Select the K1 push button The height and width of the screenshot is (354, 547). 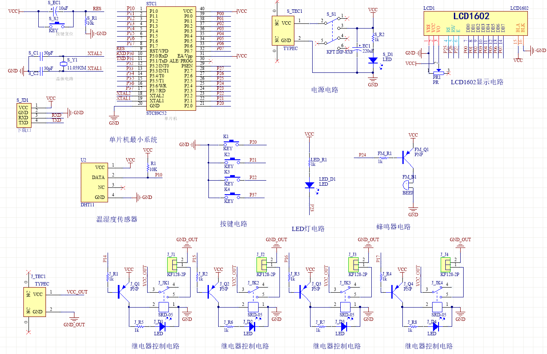tap(231, 142)
